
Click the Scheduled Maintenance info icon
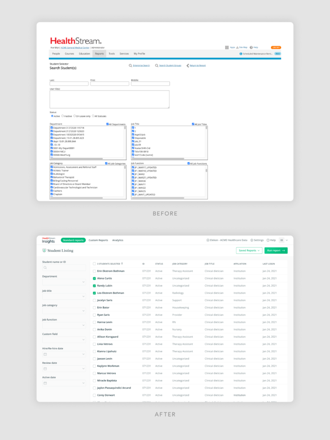[x=241, y=54]
